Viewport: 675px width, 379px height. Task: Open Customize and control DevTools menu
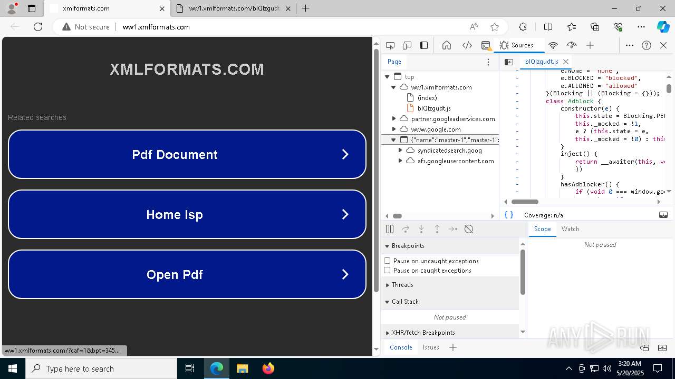(x=630, y=45)
